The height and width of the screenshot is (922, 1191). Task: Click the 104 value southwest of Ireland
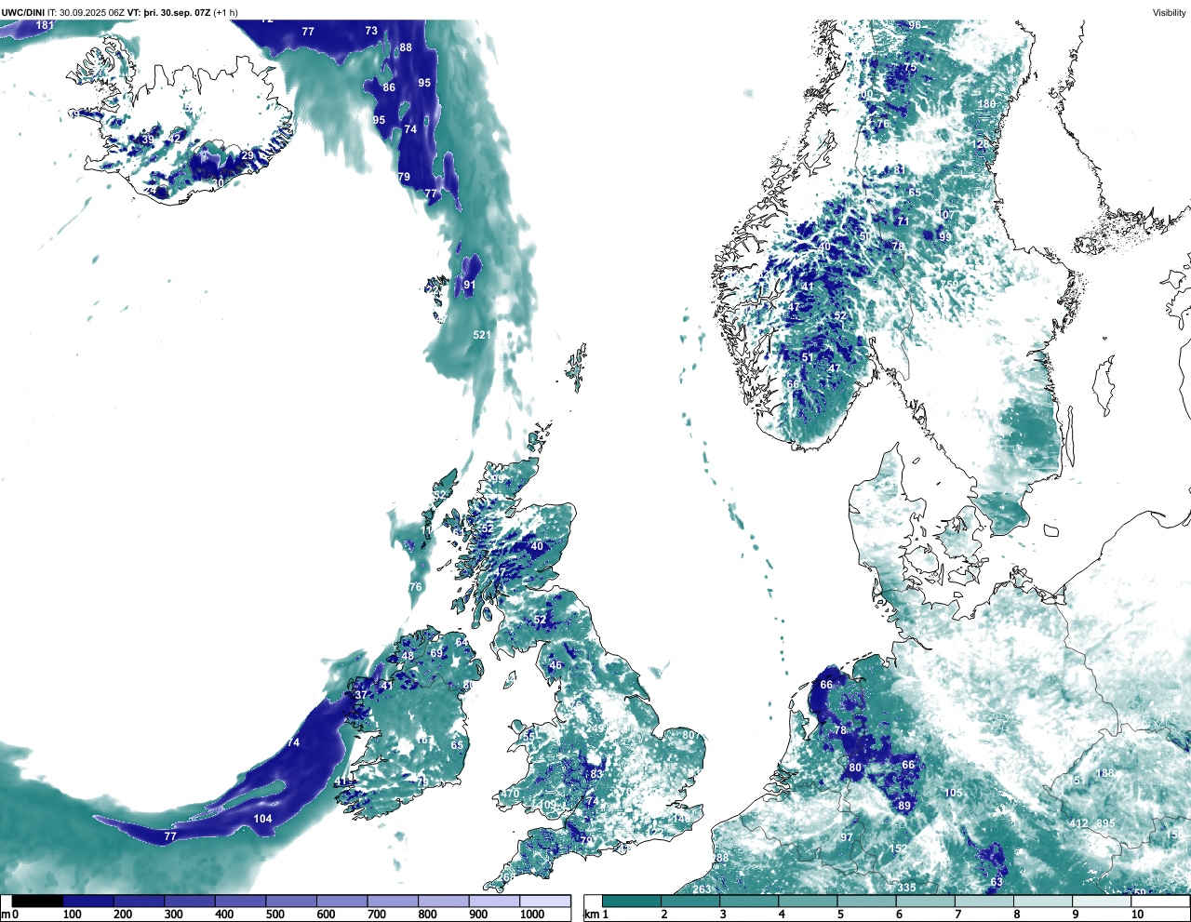coord(263,819)
